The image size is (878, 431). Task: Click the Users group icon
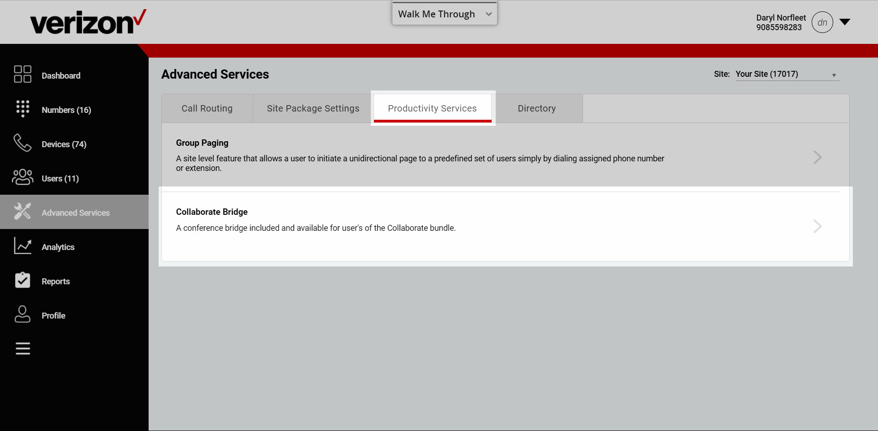(22, 177)
